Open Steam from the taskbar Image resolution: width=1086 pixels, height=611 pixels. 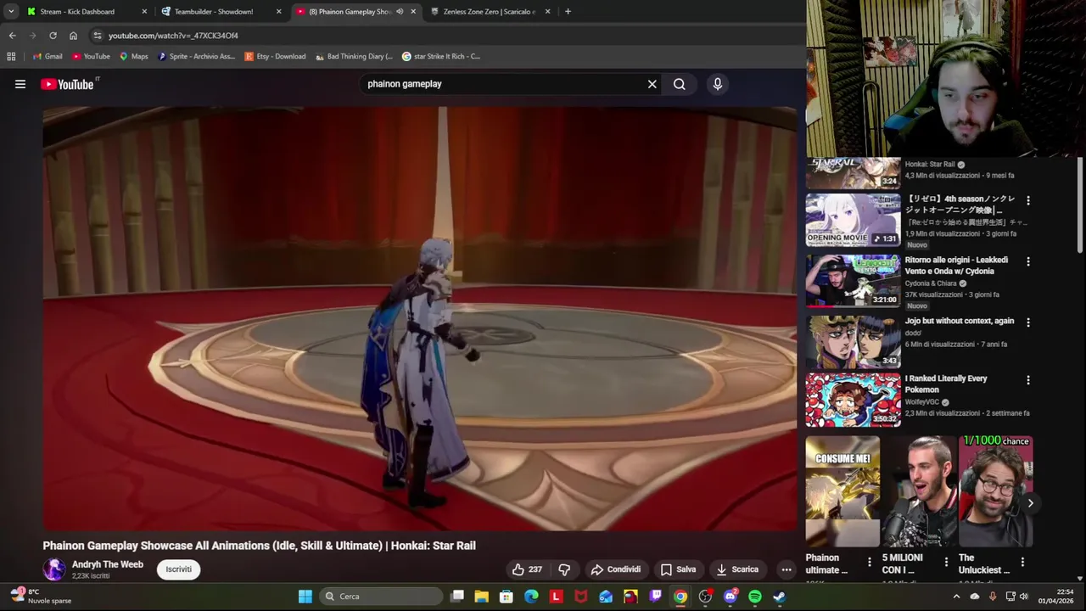click(x=780, y=597)
